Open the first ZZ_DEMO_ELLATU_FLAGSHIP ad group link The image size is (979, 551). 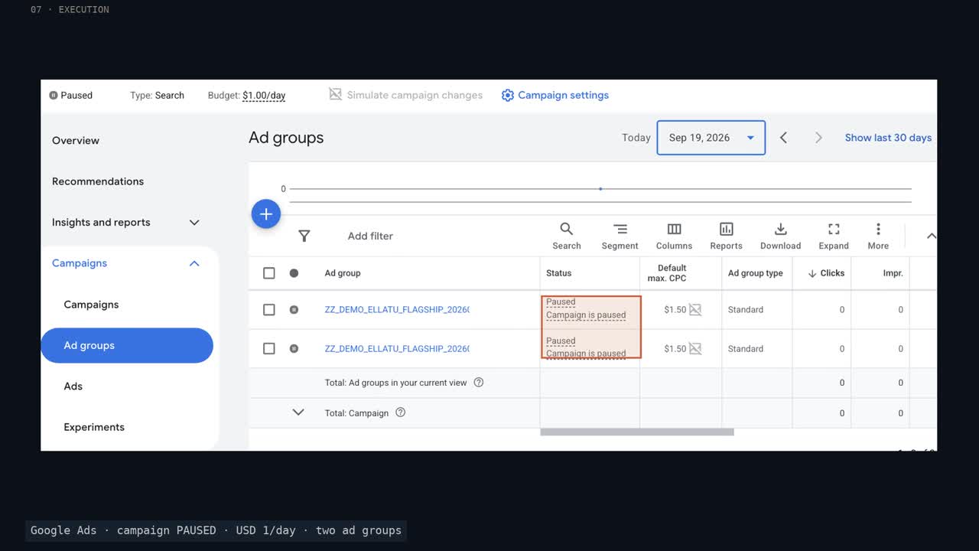(397, 310)
